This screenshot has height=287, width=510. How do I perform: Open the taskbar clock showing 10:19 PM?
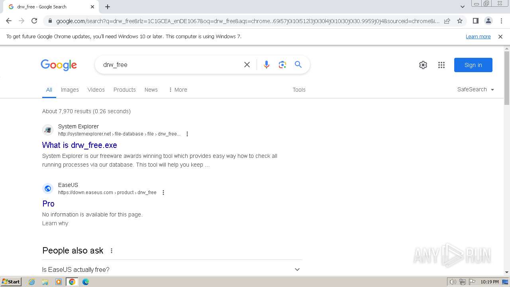489,282
